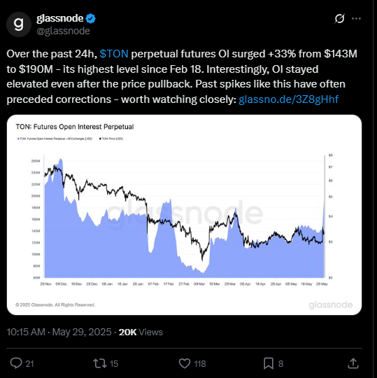Click the glassnode display name
The width and height of the screenshot is (377, 378).
[60, 18]
